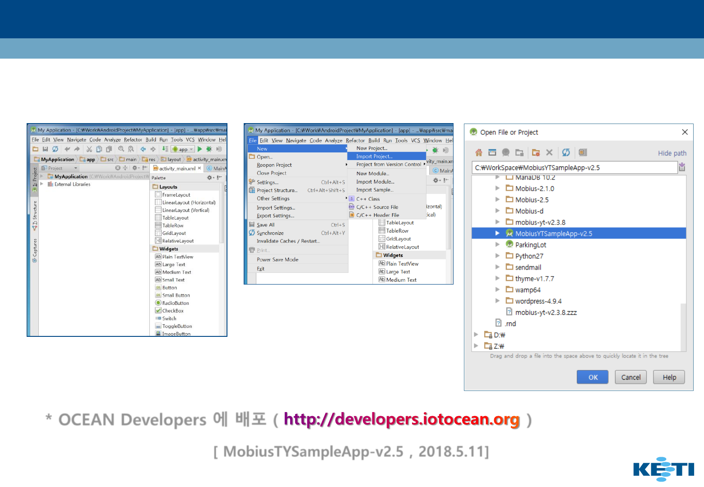
Task: Select Import Settings... in the File menu
Action: click(x=298, y=208)
